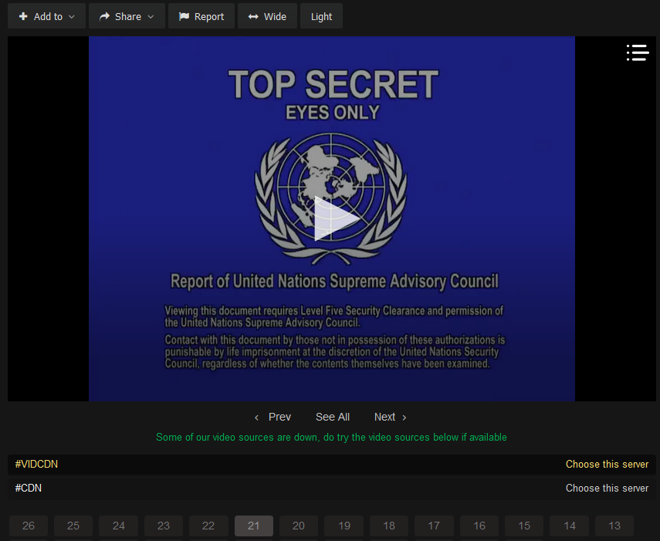Image resolution: width=660 pixels, height=541 pixels.
Task: Select current episode 21
Action: click(x=253, y=526)
